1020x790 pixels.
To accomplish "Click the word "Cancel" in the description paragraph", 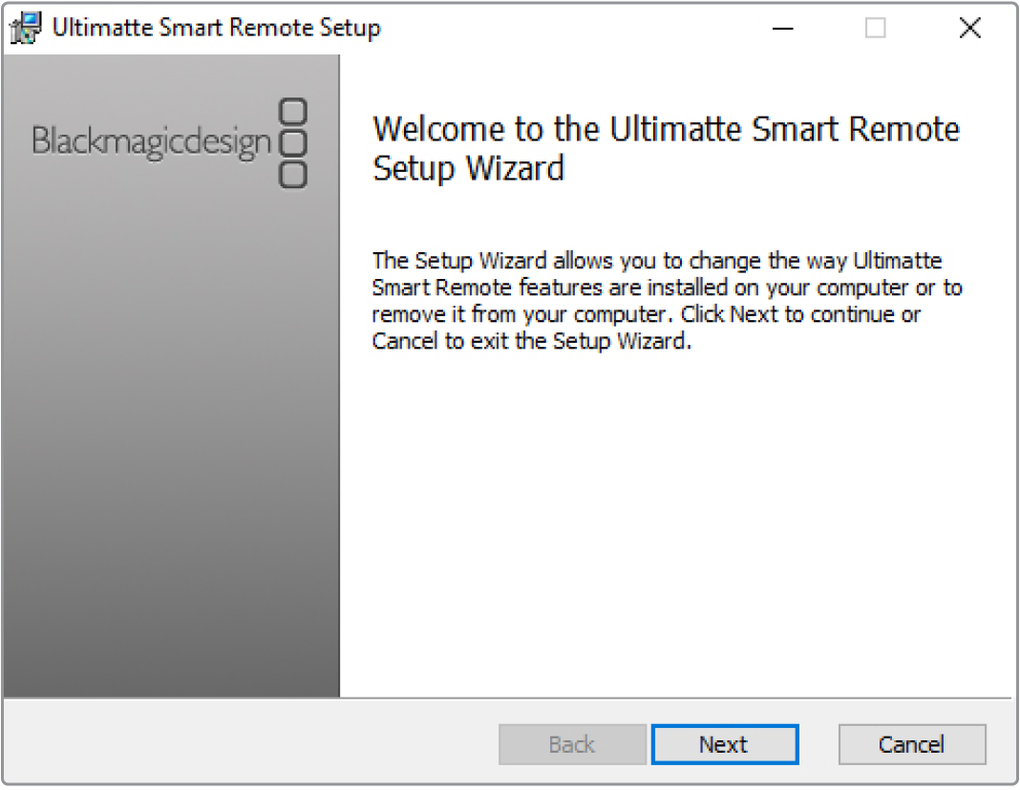I will 405,341.
